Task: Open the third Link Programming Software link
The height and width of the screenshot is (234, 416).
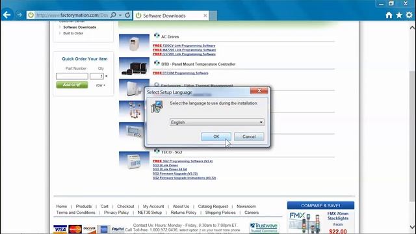Action: point(184,54)
